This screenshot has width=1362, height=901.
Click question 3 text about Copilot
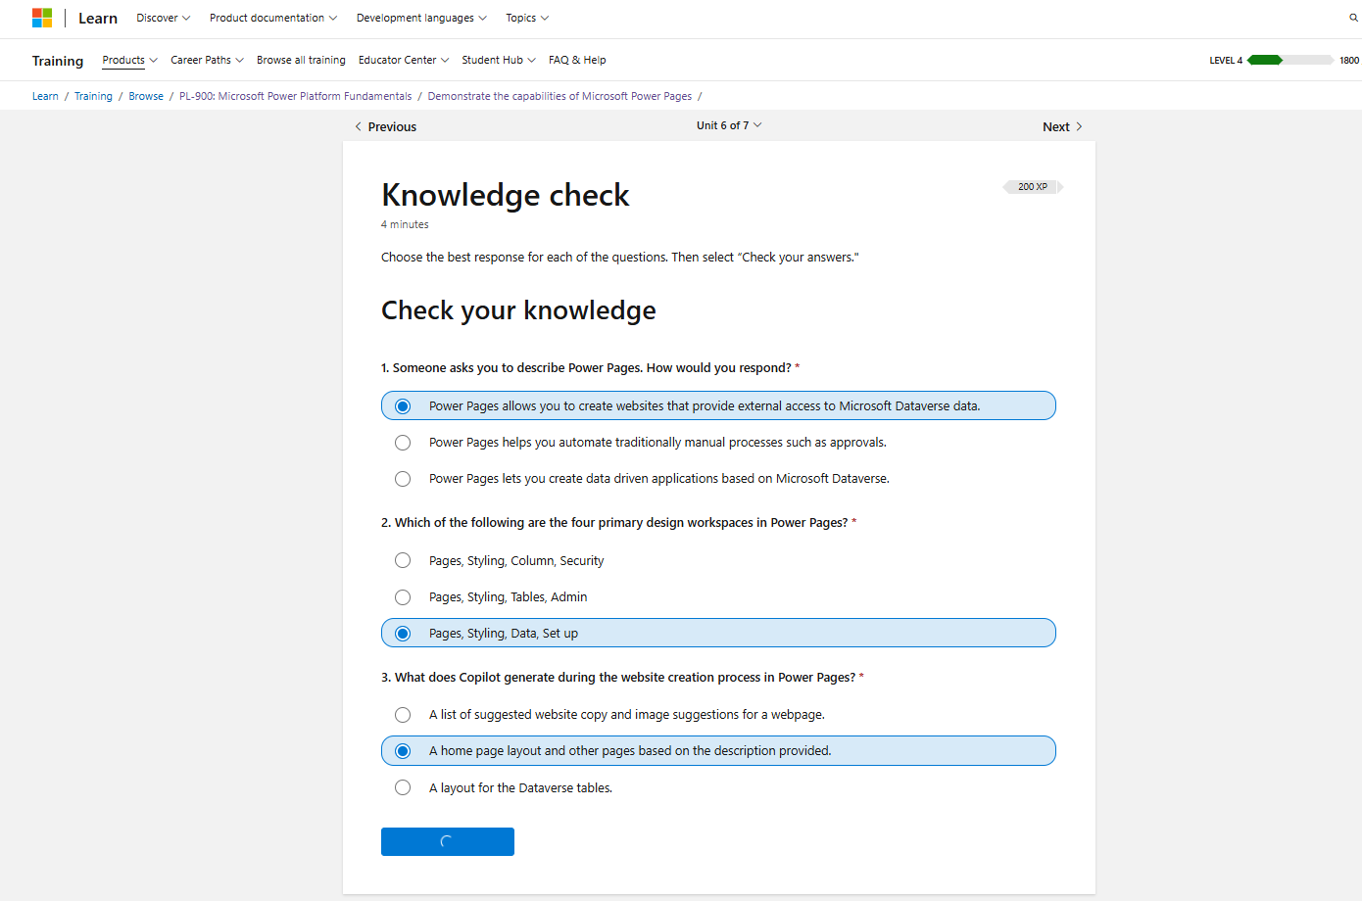point(618,678)
